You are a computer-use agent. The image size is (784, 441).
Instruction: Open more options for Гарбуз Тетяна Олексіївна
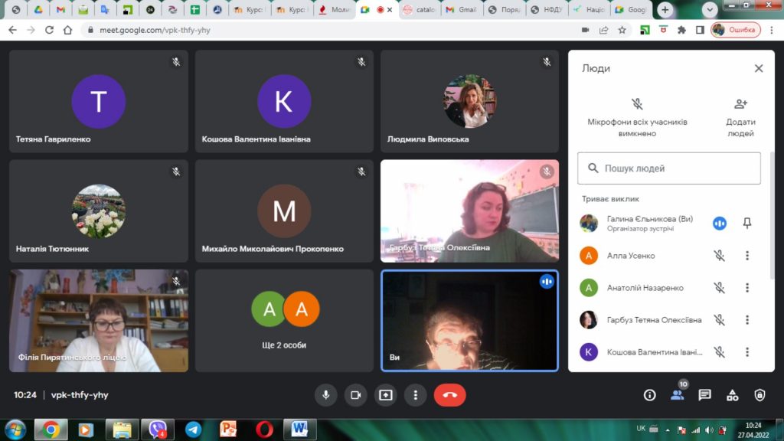(x=747, y=320)
